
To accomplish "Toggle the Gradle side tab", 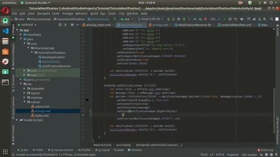I will (277, 30).
